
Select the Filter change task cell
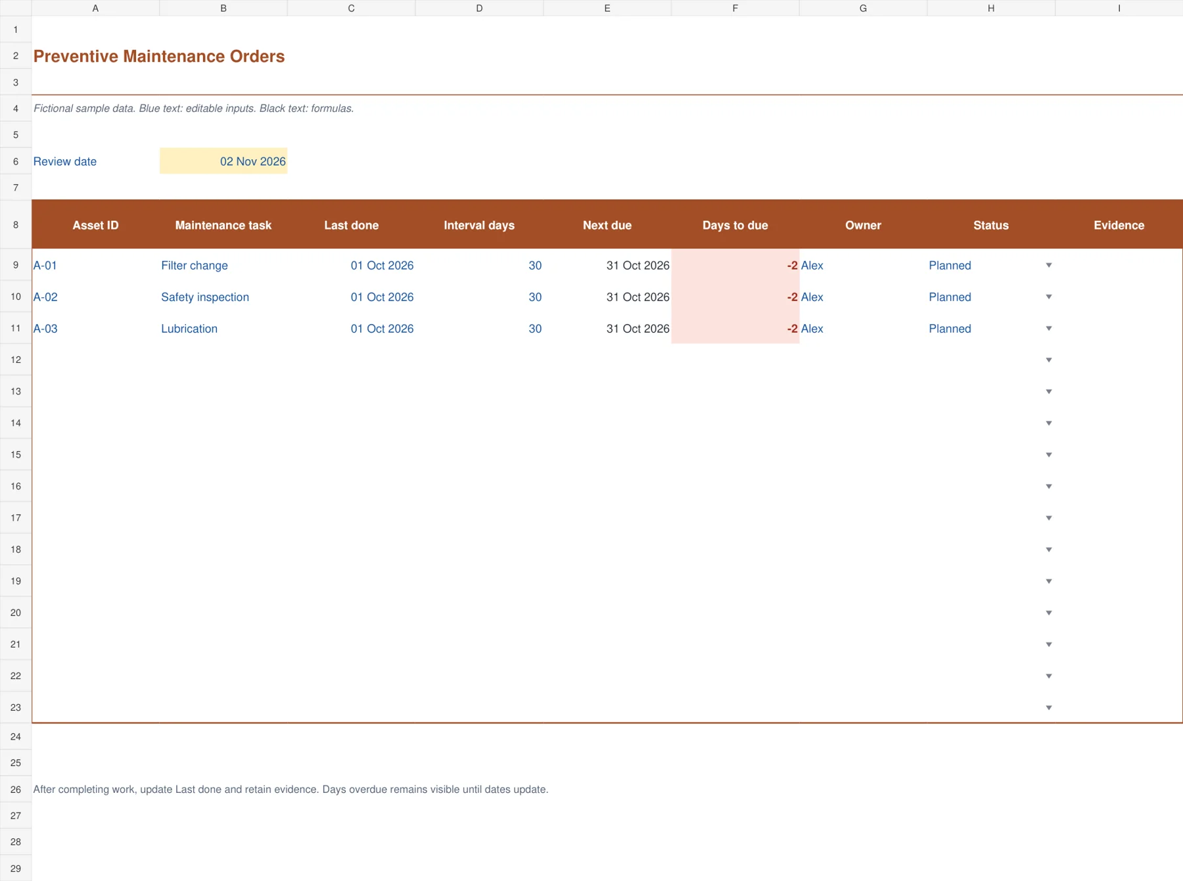pos(223,265)
